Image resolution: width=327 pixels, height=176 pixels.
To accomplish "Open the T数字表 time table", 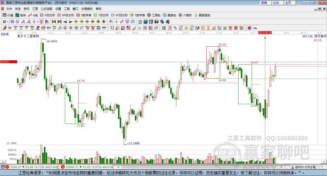I will point(137,15).
